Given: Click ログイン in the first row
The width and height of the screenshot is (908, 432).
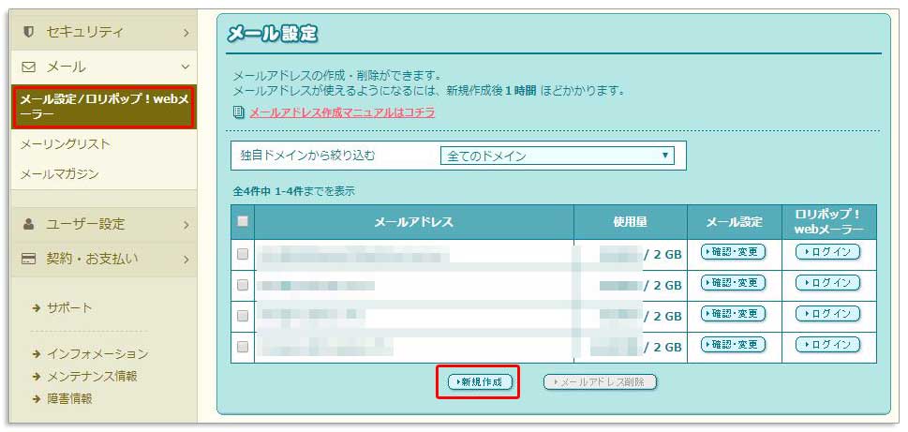Looking at the screenshot, I should point(828,252).
